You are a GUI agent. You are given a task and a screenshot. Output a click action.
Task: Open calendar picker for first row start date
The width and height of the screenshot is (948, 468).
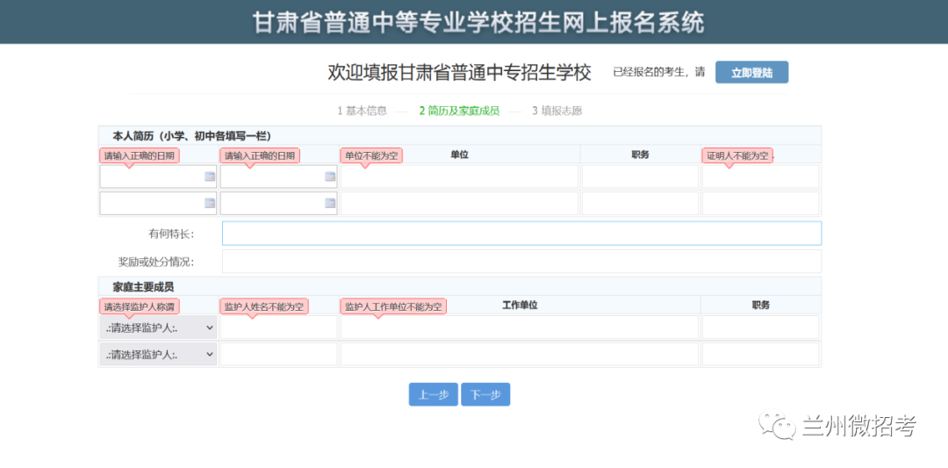click(210, 176)
